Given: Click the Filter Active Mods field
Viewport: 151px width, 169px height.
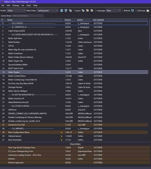Looking at the screenshot, I should pos(28,16).
